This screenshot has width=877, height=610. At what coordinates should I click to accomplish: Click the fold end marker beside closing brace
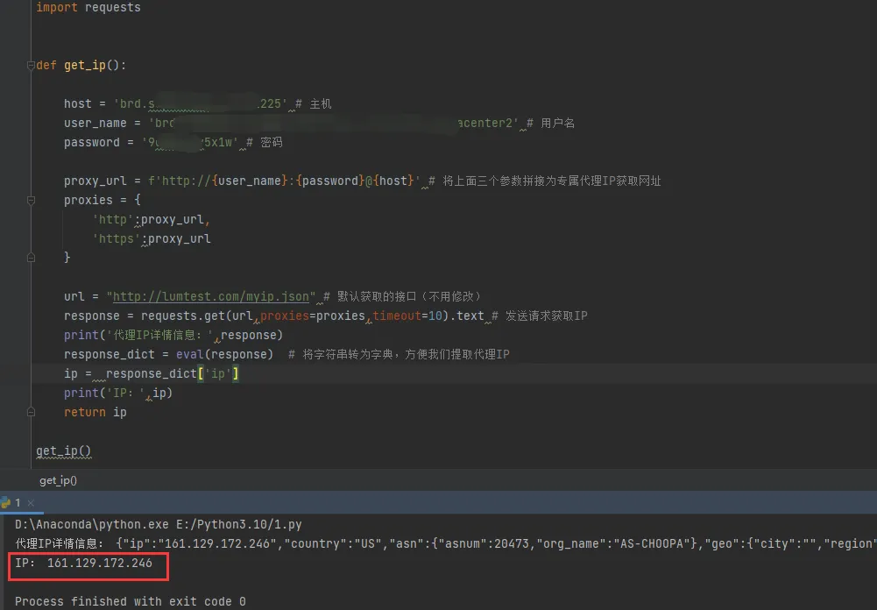pyautogui.click(x=31, y=258)
